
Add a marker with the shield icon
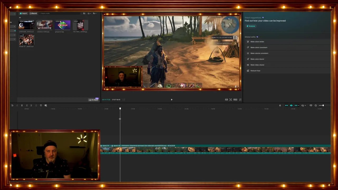coord(41,106)
